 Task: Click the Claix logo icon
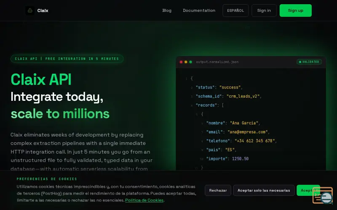click(x=30, y=10)
